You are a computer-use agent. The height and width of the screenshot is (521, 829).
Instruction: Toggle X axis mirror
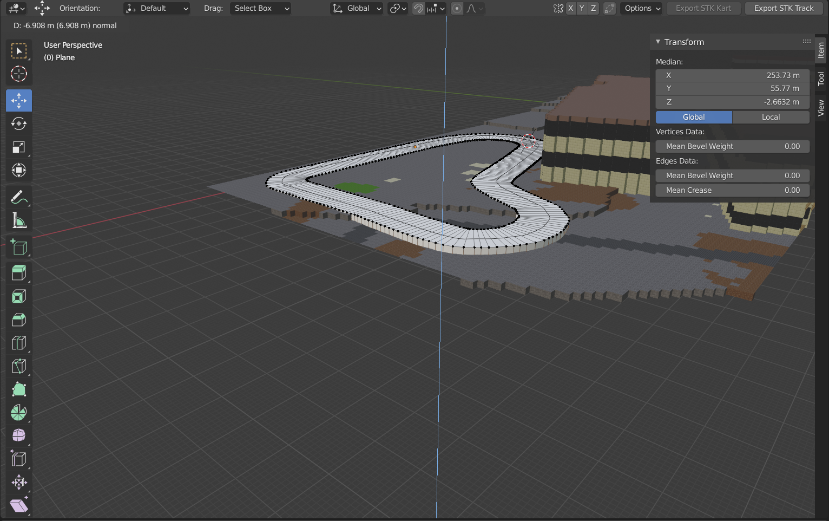570,8
